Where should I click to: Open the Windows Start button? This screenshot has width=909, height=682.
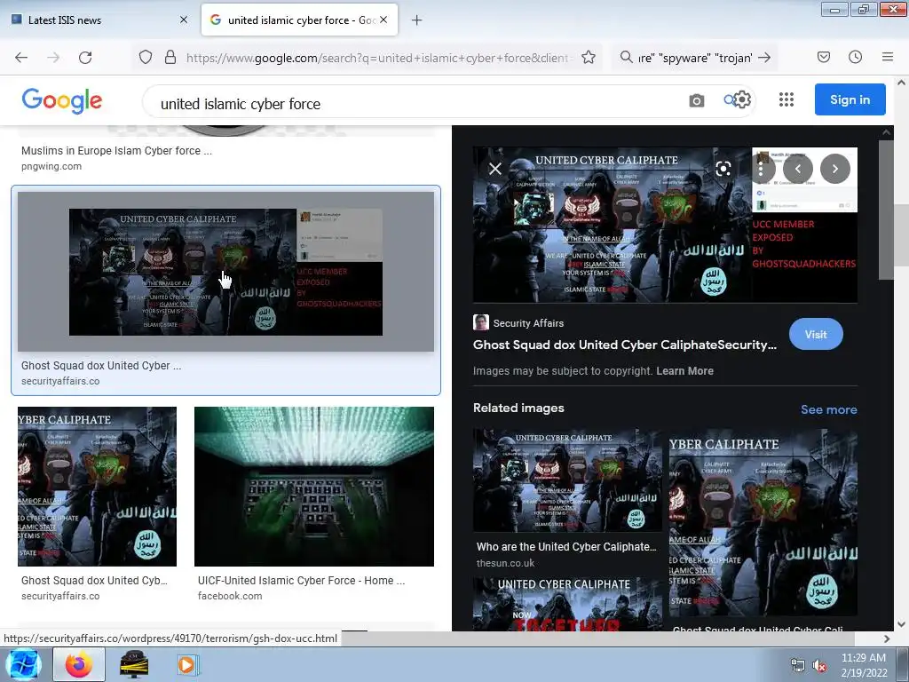pyautogui.click(x=22, y=664)
